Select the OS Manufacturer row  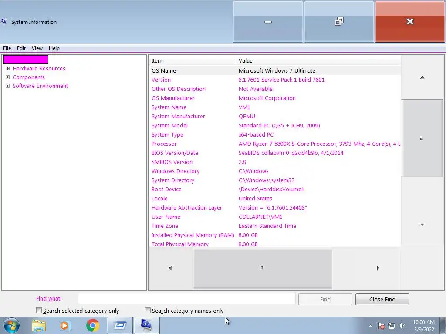pos(275,98)
